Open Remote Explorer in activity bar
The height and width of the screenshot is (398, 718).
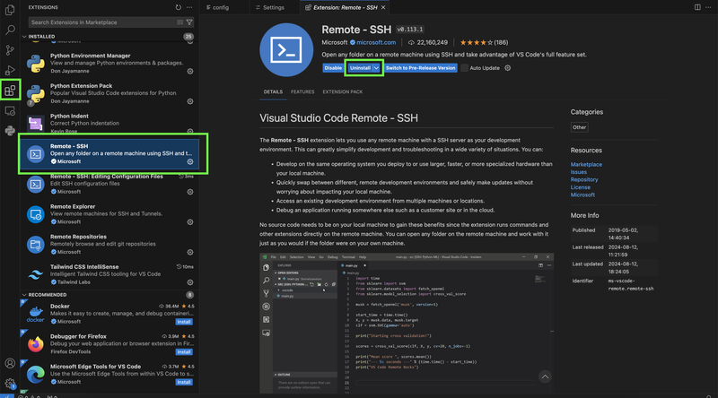[10, 111]
